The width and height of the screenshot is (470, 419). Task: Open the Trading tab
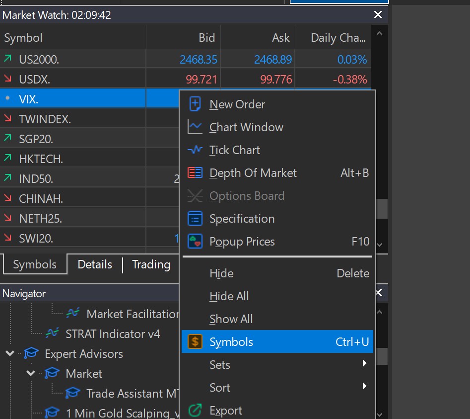[151, 265]
